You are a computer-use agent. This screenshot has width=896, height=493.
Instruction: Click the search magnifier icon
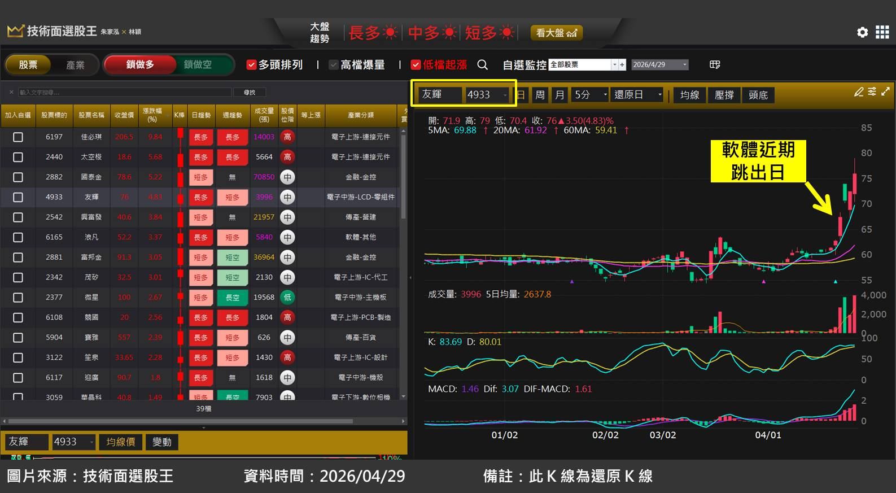coord(482,65)
